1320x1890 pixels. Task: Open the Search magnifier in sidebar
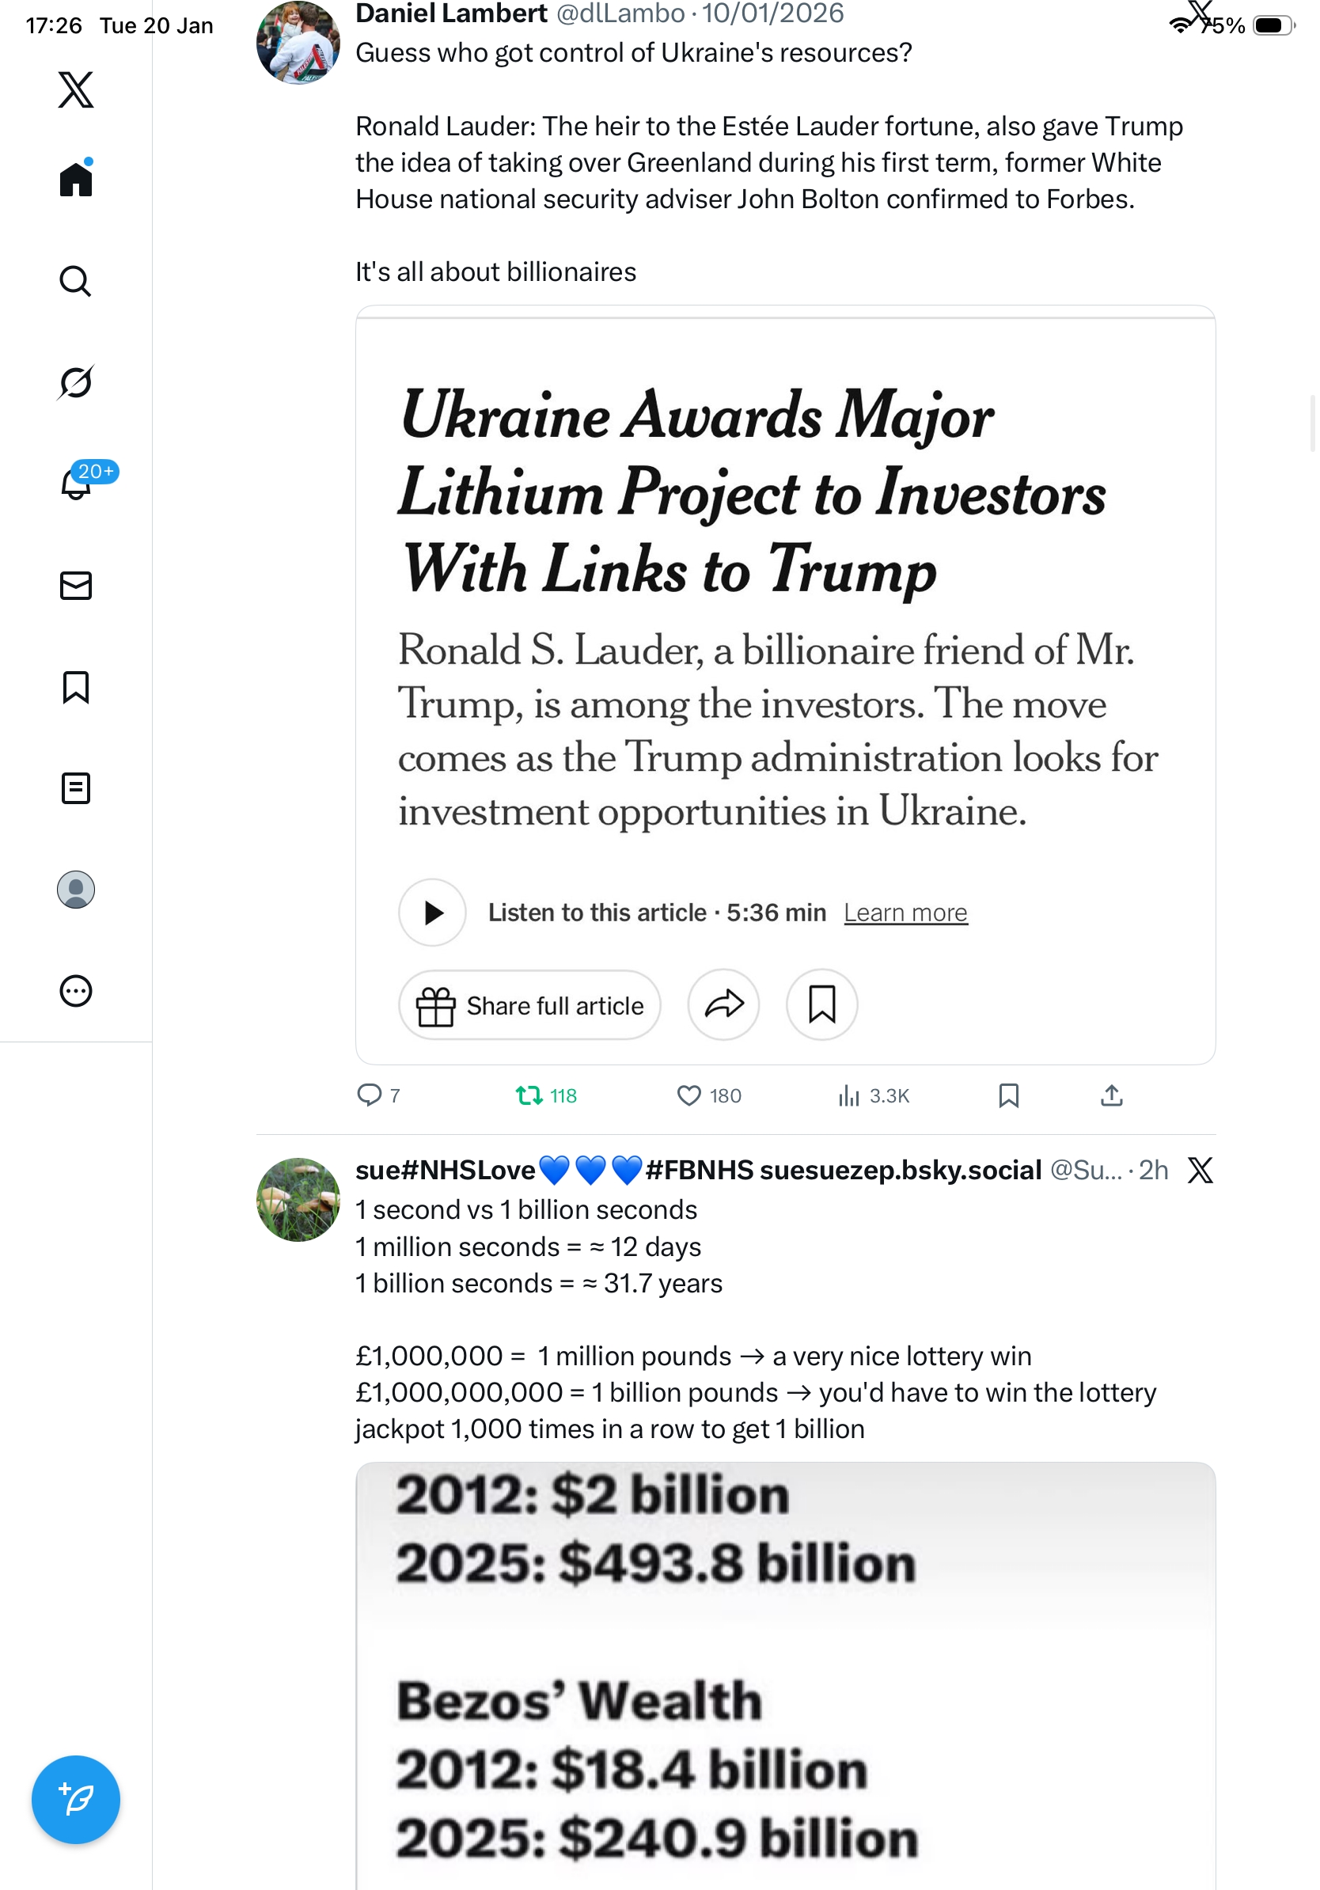76,282
